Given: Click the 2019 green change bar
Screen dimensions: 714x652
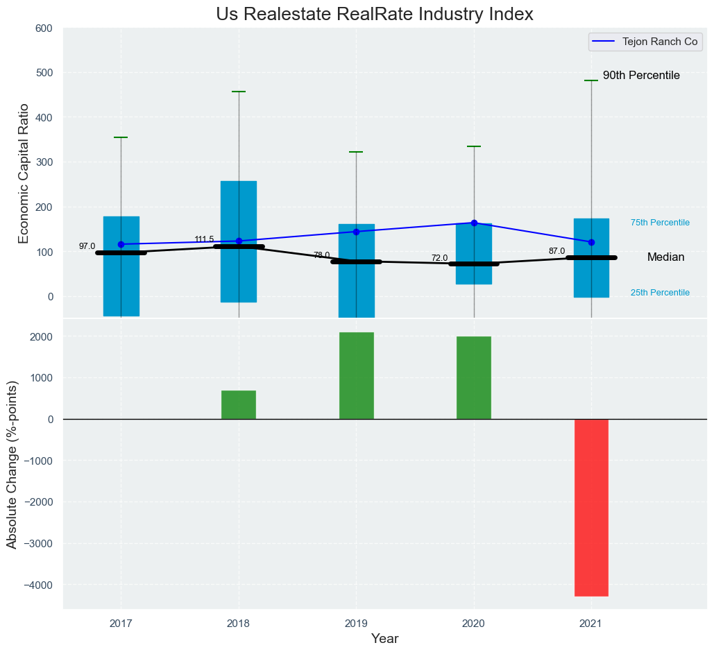Looking at the screenshot, I should [356, 375].
